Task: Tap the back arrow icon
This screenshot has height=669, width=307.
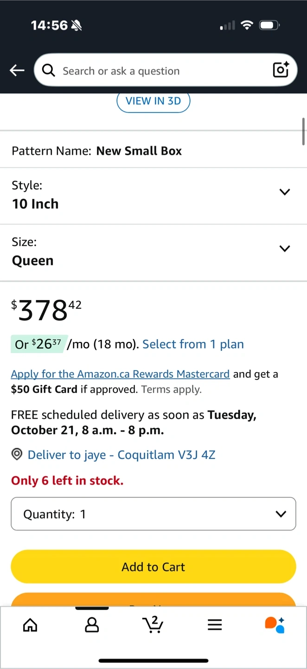Action: point(17,70)
